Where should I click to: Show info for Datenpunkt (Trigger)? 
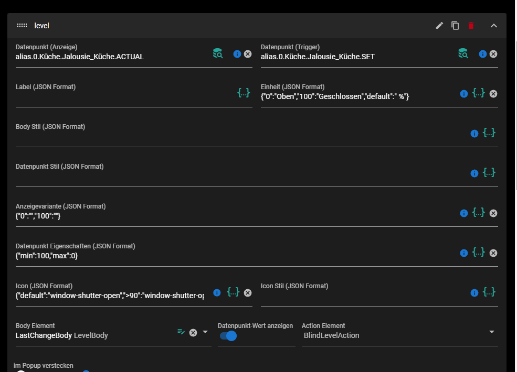483,54
